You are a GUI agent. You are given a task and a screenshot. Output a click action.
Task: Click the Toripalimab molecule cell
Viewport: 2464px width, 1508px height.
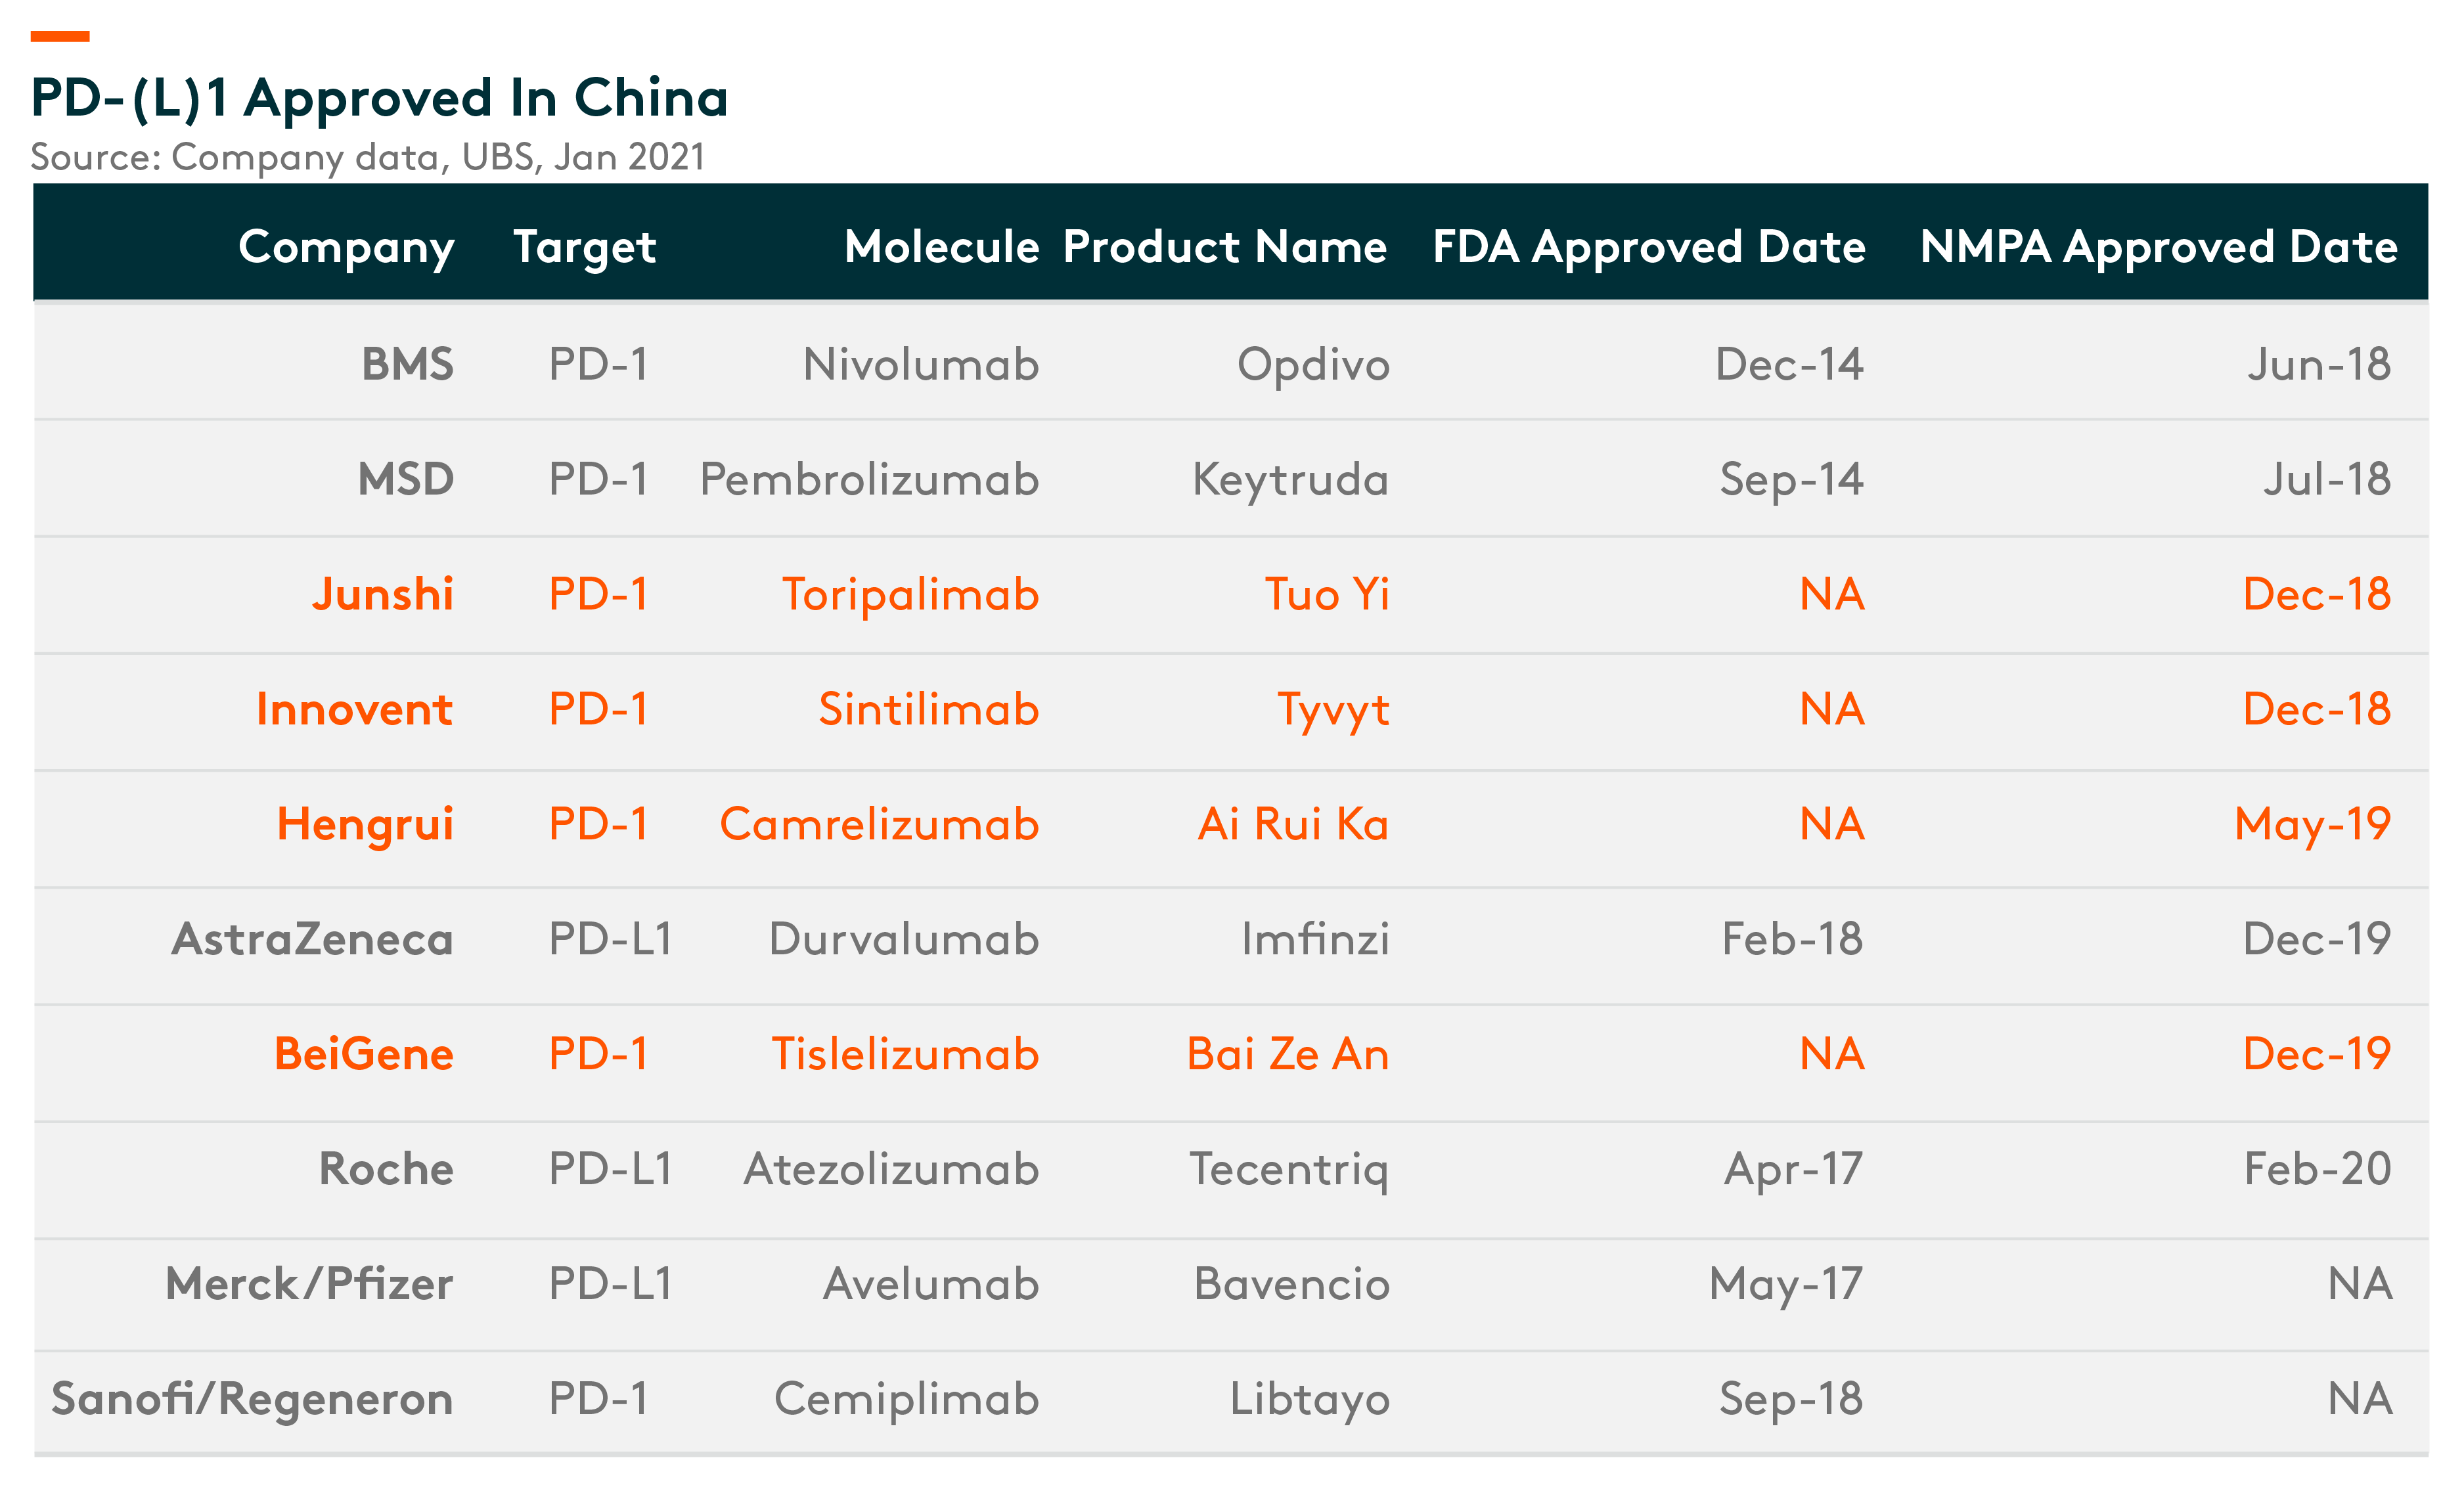(910, 594)
